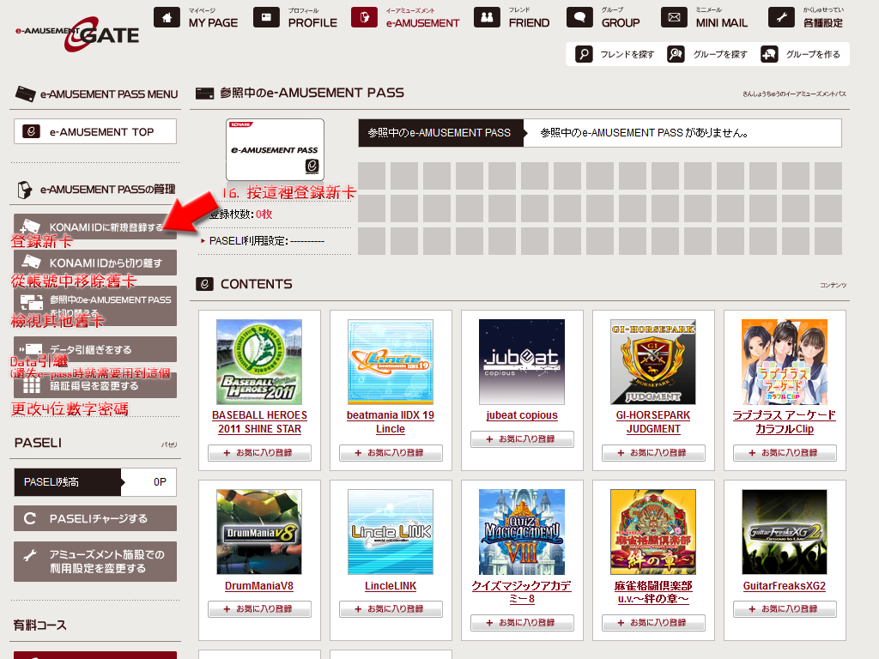Click the DrumManiaV8 game thumbnail
Viewport: 879px width, 659px height.
pos(259,532)
